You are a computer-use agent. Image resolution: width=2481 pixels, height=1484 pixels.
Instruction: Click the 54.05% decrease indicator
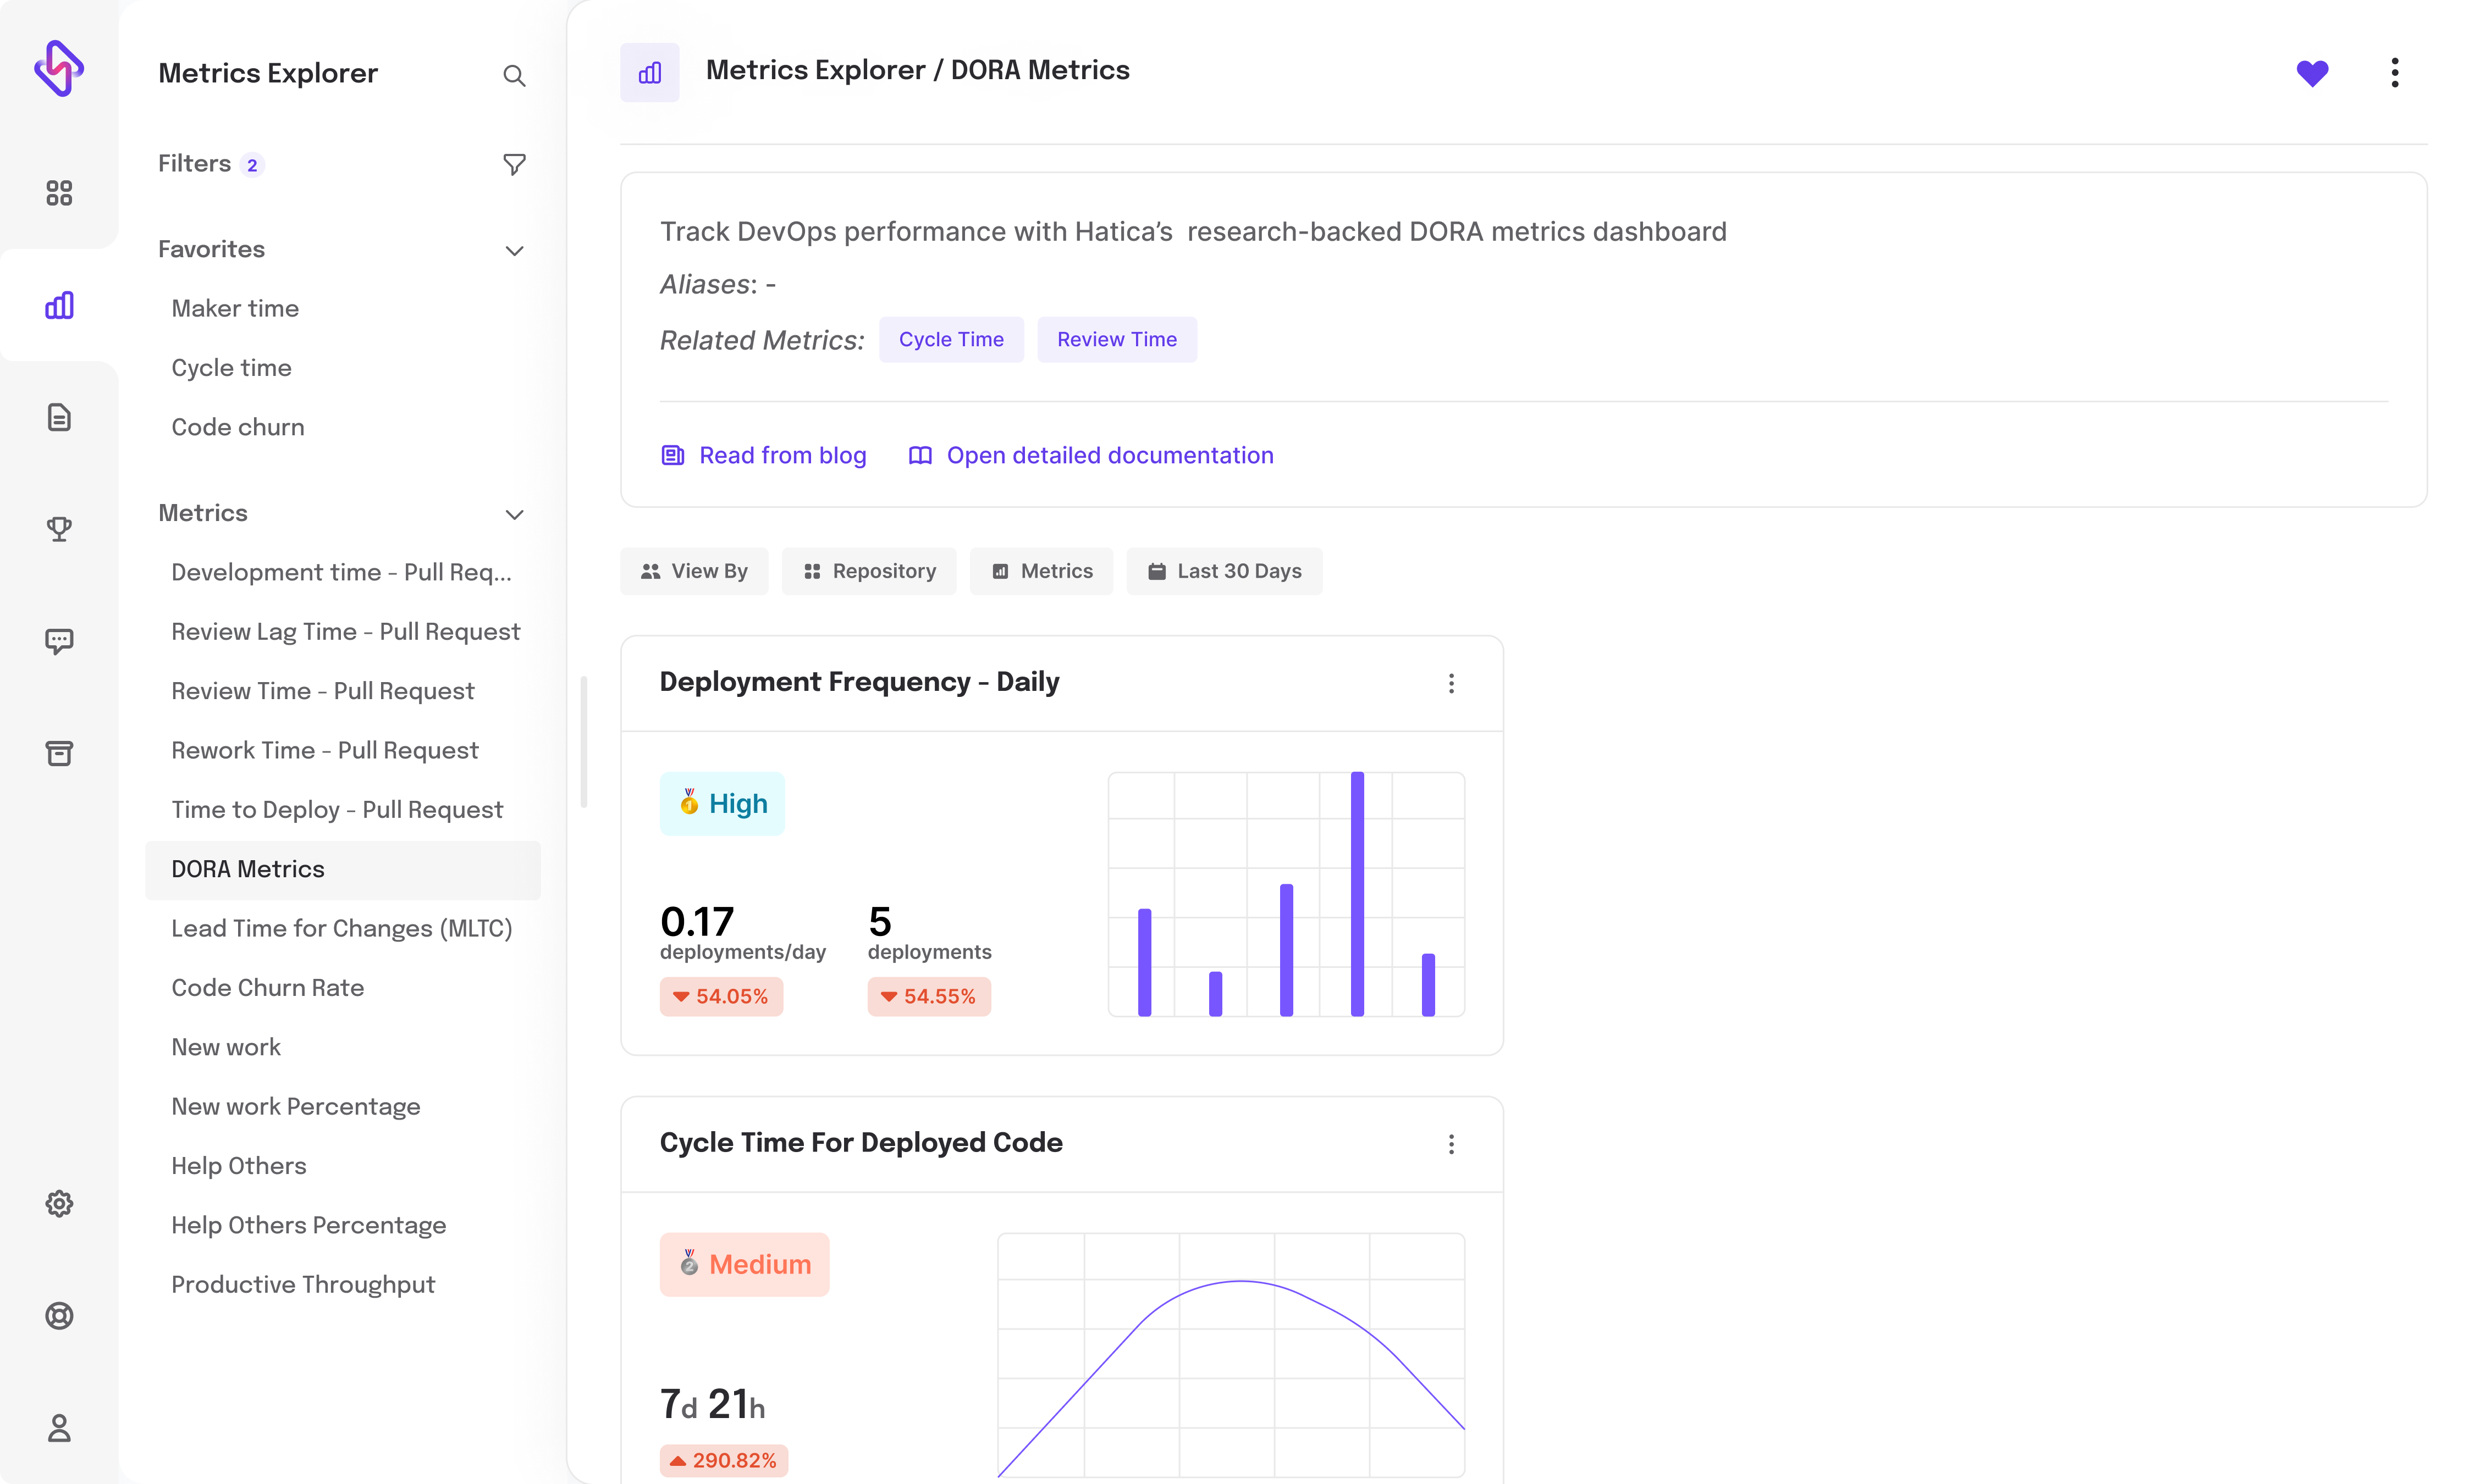(x=720, y=996)
